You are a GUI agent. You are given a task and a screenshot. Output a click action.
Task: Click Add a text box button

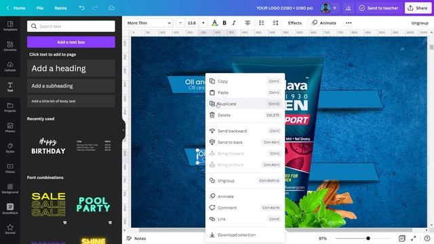tap(71, 42)
